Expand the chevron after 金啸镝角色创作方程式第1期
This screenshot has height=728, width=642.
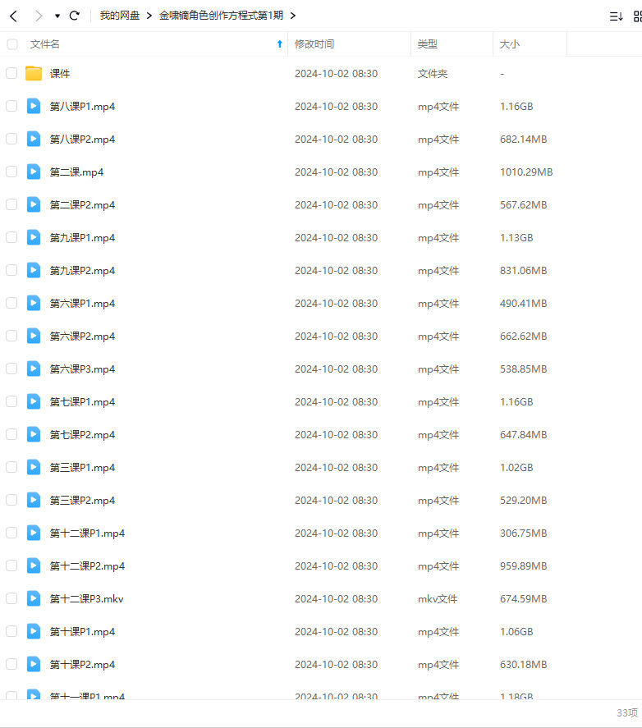coord(293,16)
